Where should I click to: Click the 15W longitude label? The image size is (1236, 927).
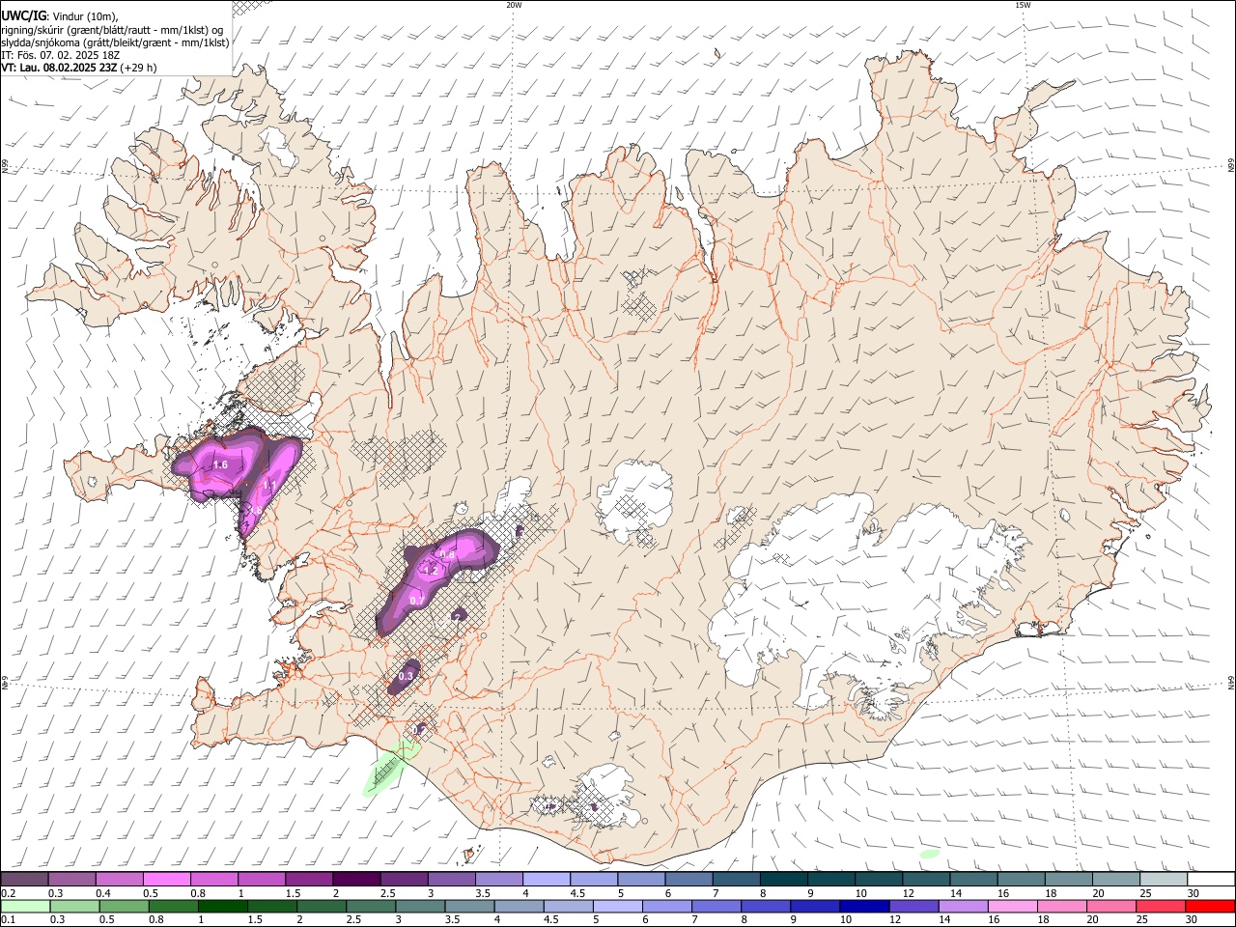pyautogui.click(x=1023, y=5)
